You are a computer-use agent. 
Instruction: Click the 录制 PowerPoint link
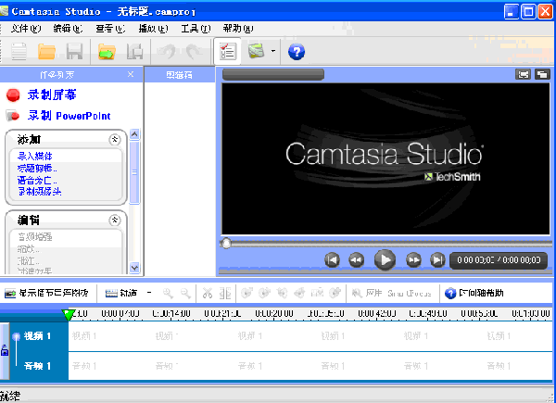coord(69,116)
